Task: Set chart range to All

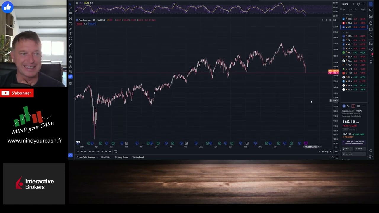Action: pyautogui.click(x=110, y=151)
